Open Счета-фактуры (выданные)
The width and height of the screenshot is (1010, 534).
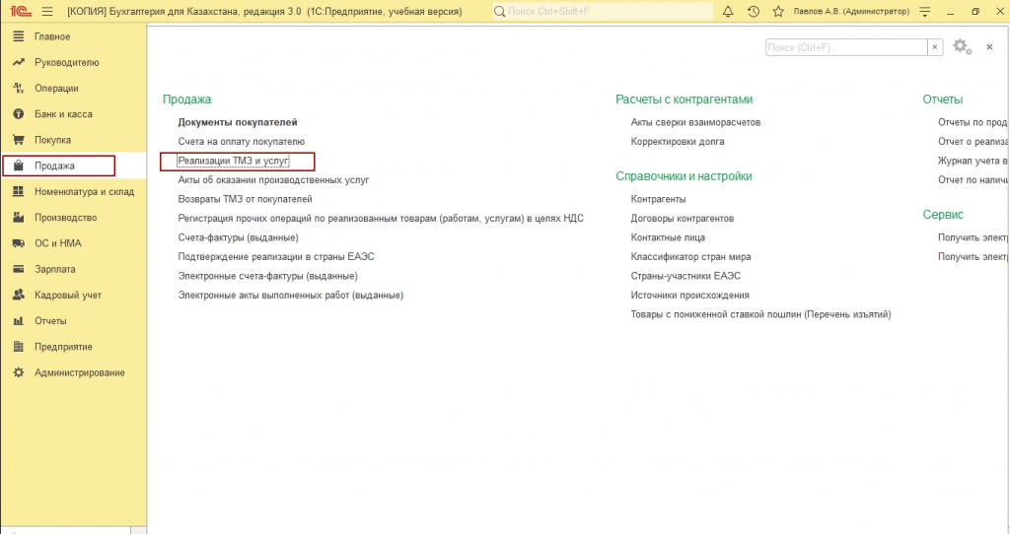pyautogui.click(x=239, y=237)
